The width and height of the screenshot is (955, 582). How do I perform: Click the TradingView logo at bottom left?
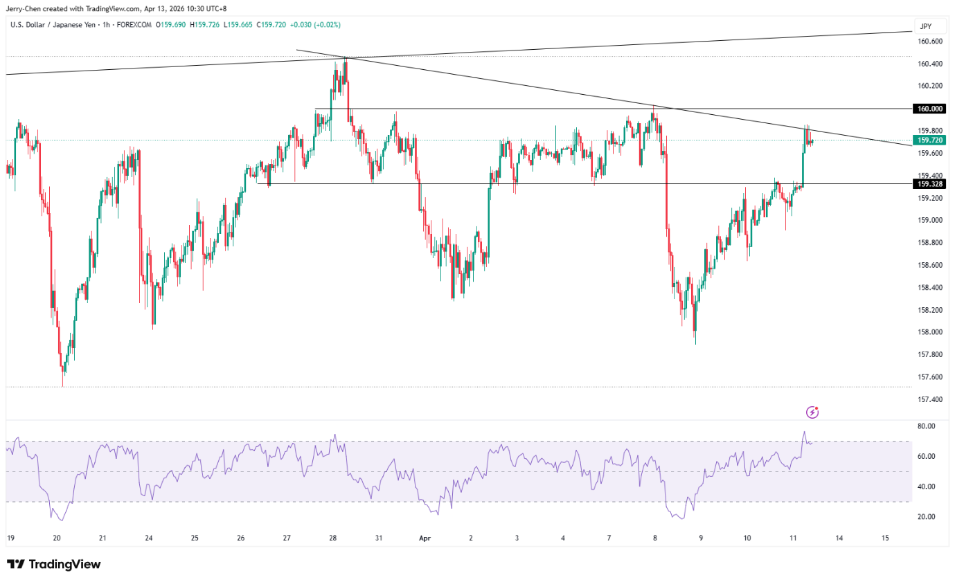click(x=53, y=564)
